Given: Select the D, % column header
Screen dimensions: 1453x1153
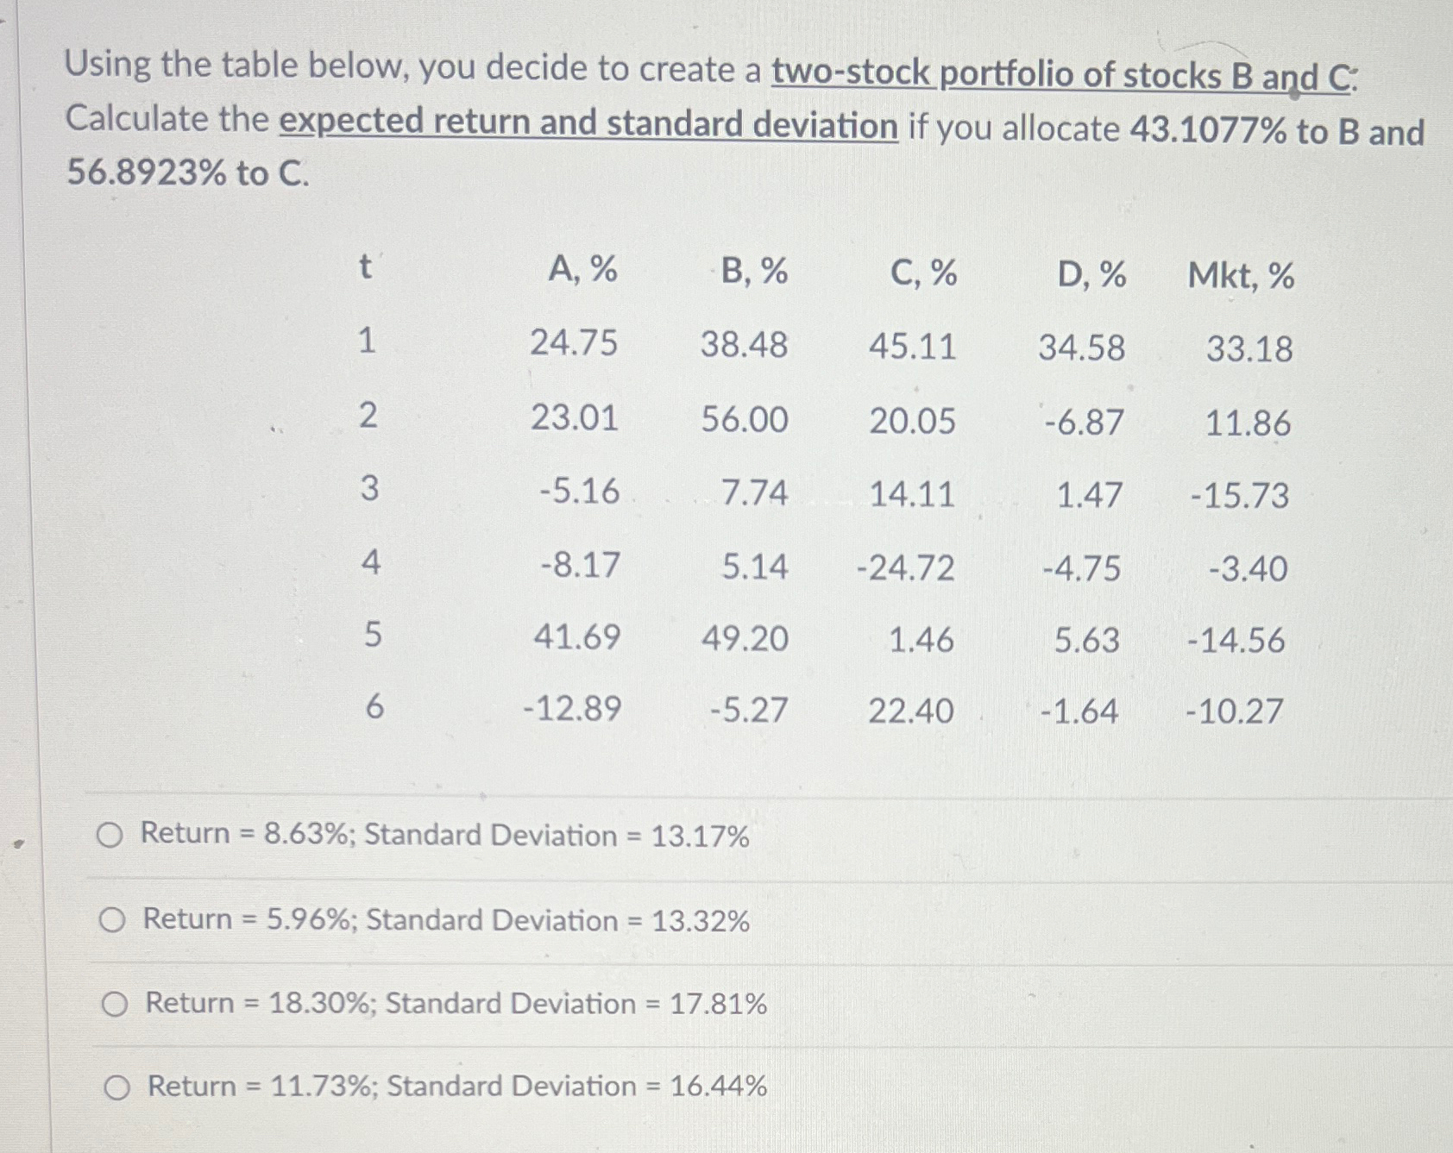Looking at the screenshot, I should [1091, 273].
